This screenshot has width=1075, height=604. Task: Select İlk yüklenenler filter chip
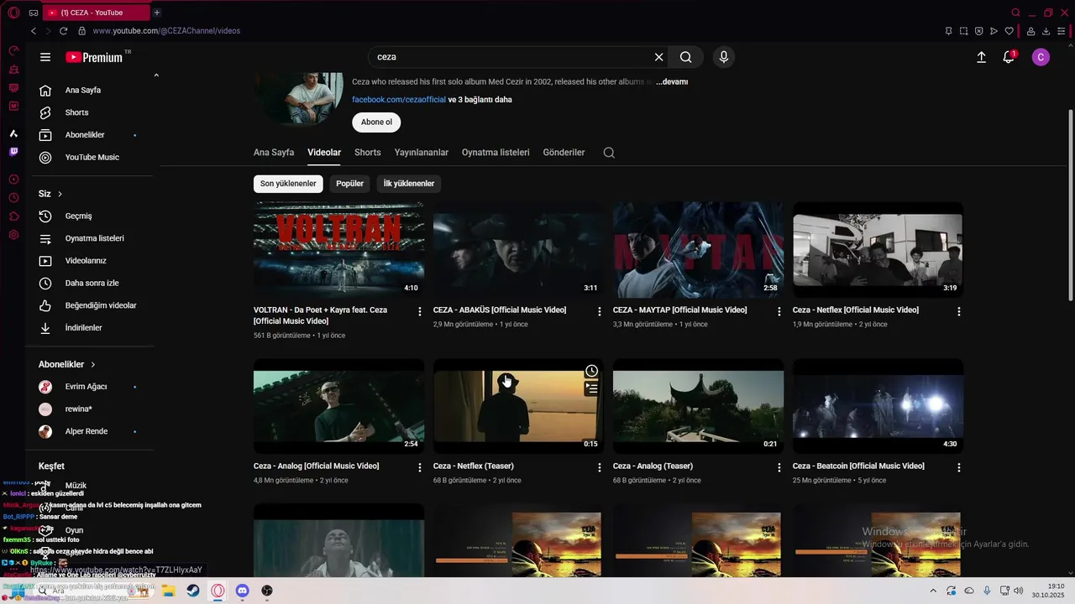click(409, 184)
